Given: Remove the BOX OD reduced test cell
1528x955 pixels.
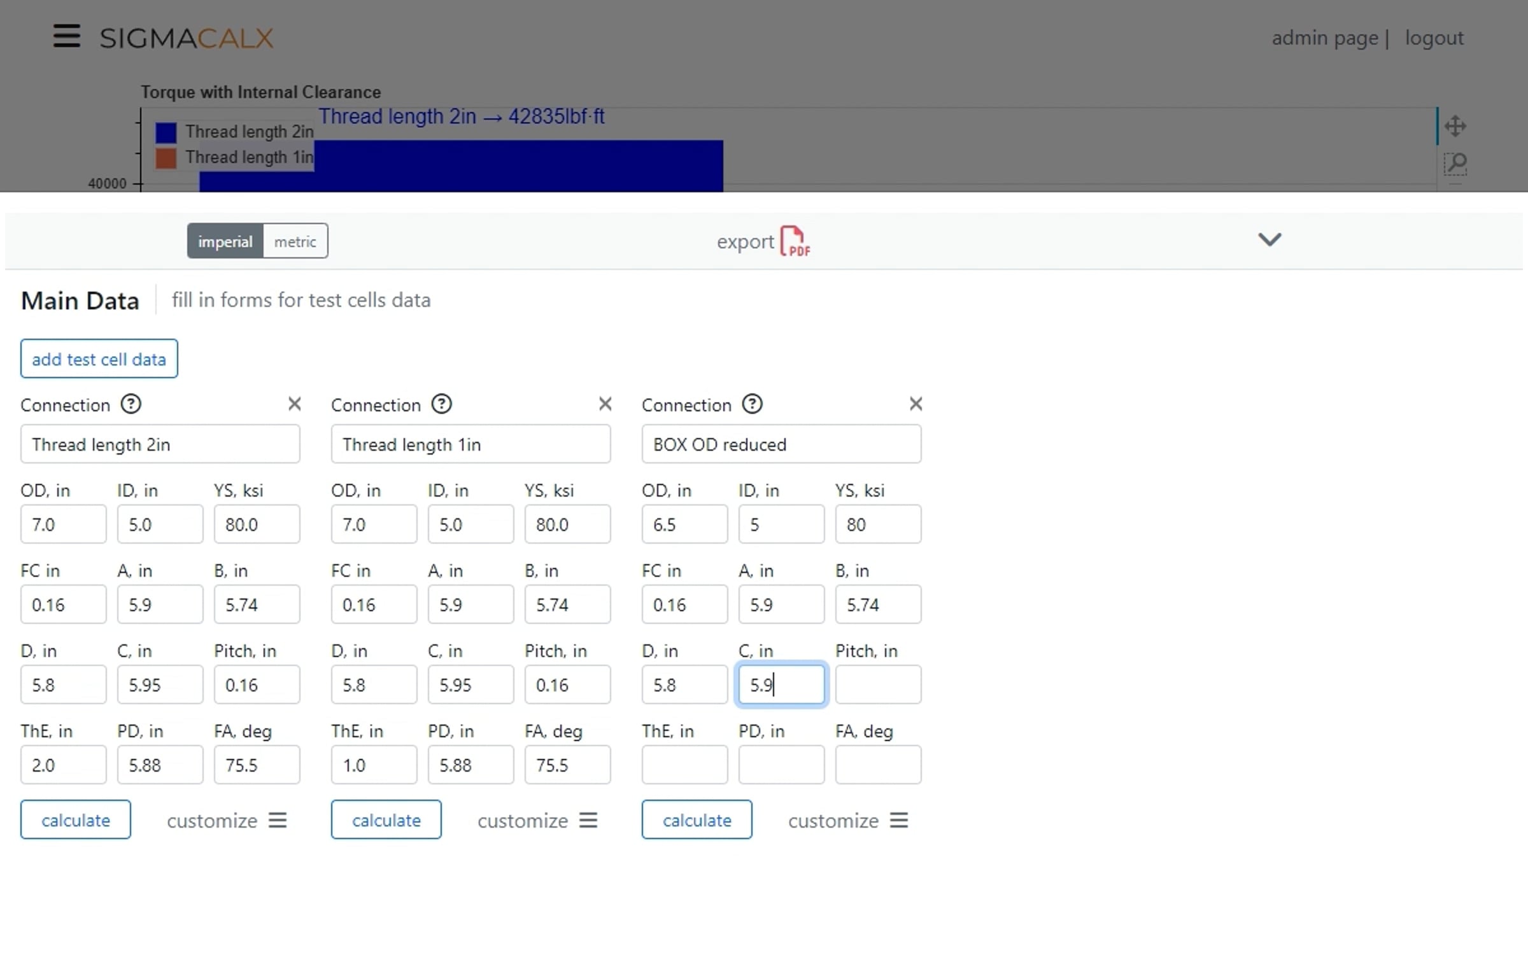Looking at the screenshot, I should point(916,404).
